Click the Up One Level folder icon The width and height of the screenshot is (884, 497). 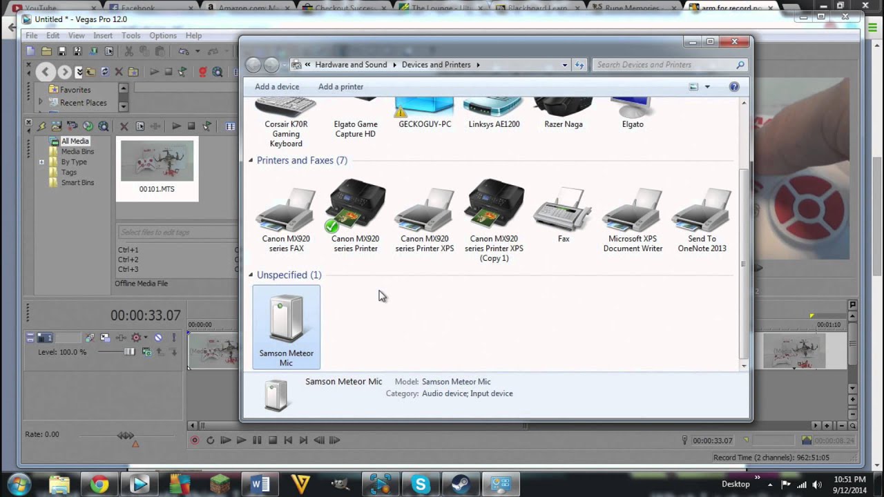click(x=90, y=72)
